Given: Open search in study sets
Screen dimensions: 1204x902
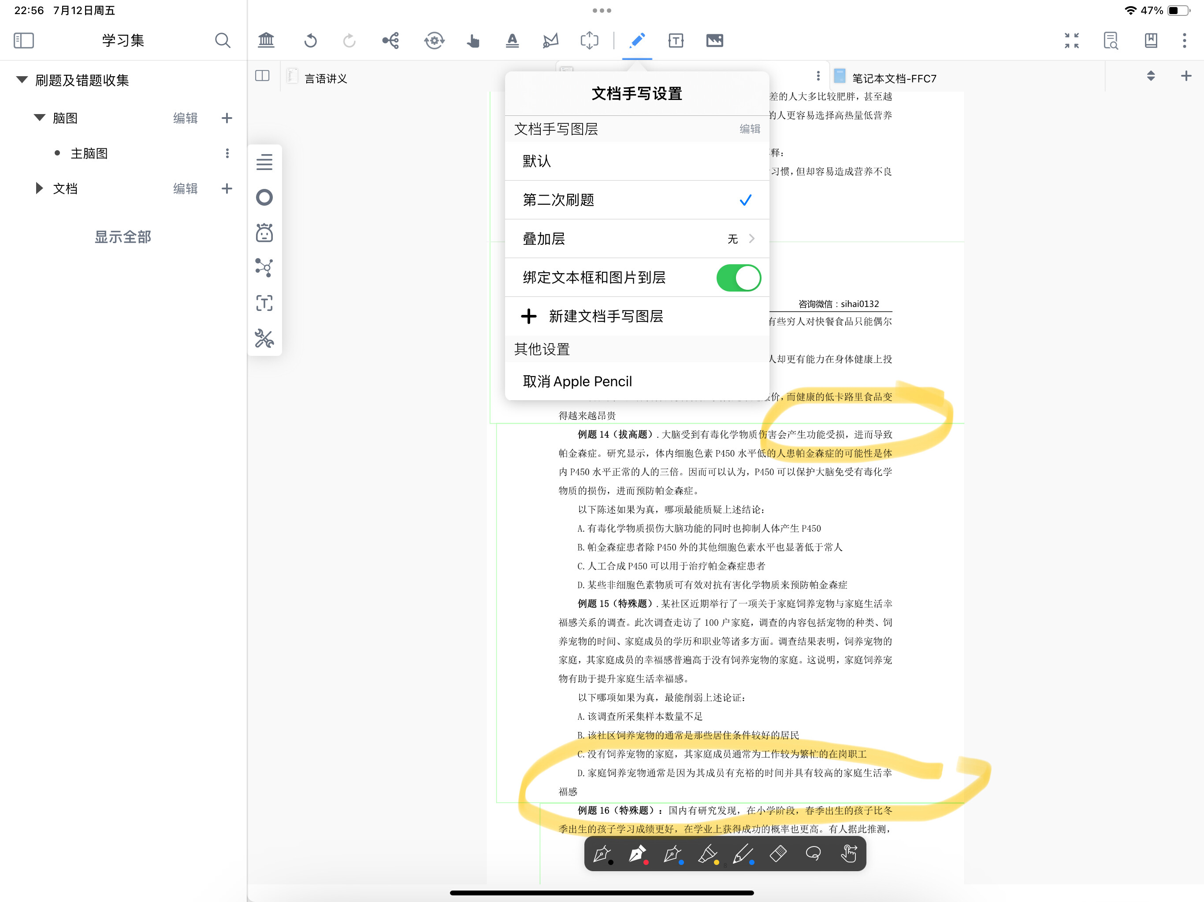Looking at the screenshot, I should 222,40.
